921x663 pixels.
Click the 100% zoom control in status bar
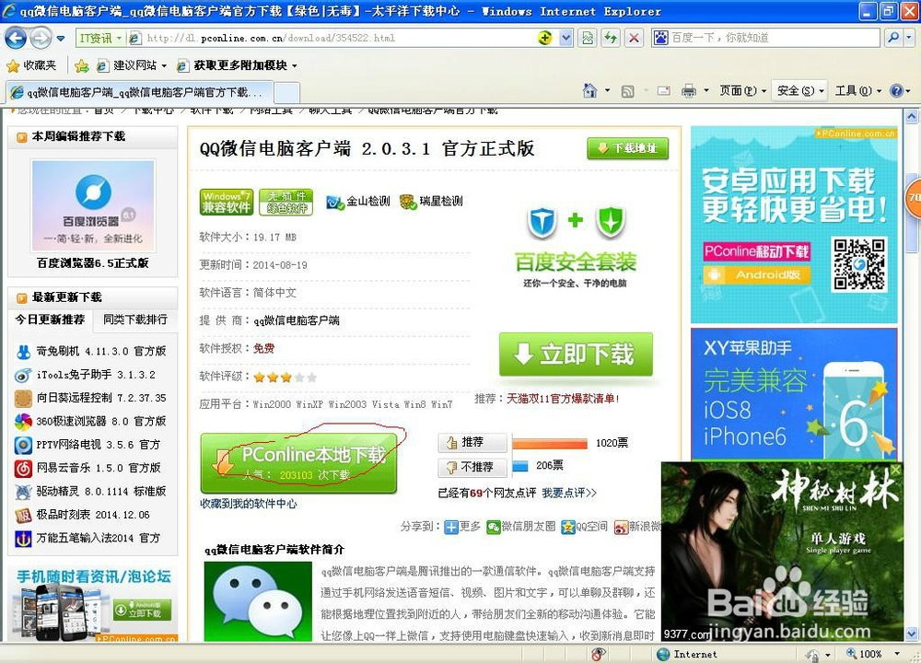tap(867, 654)
